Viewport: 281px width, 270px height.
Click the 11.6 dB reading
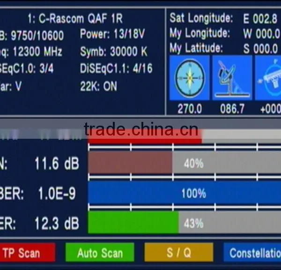(x=57, y=164)
